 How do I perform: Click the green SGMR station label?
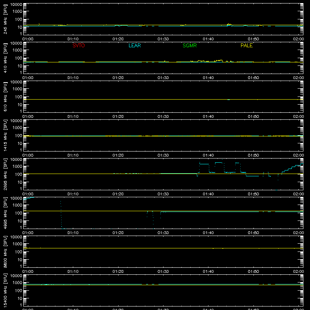pyautogui.click(x=189, y=45)
